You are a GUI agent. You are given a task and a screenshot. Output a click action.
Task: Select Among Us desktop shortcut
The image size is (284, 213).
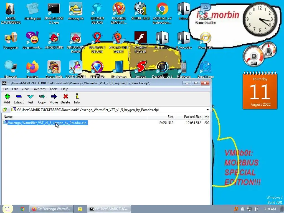pyautogui.click(x=76, y=11)
